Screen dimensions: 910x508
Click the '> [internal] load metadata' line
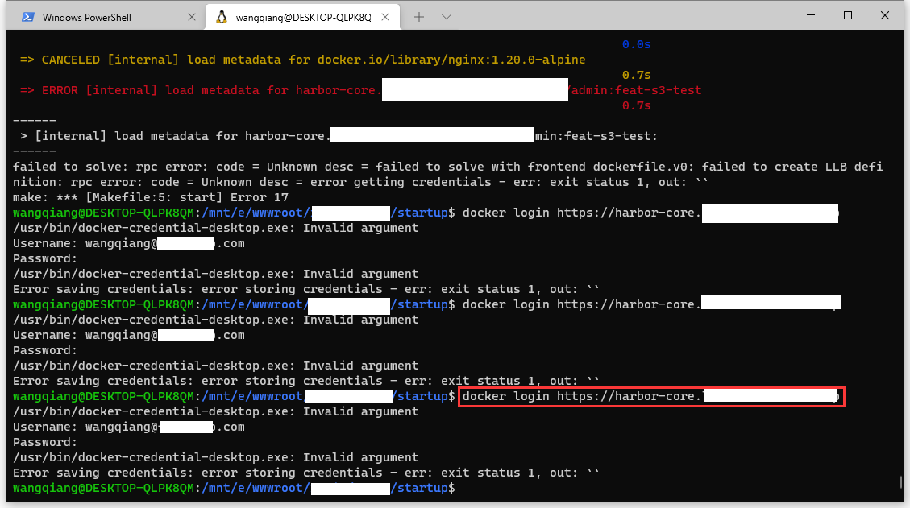(339, 136)
